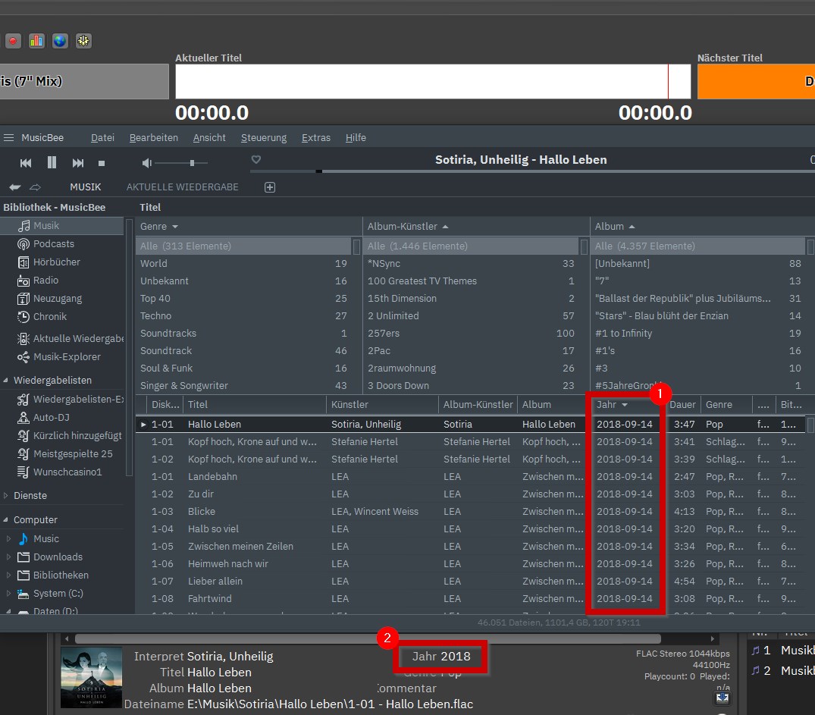Collapse the Wiedergabelisten section
The image size is (815, 715).
(x=6, y=381)
